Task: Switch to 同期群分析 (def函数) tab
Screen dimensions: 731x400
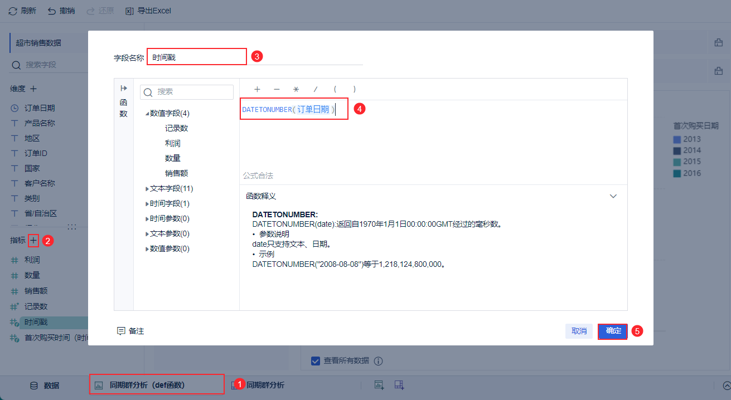Action: [157, 384]
